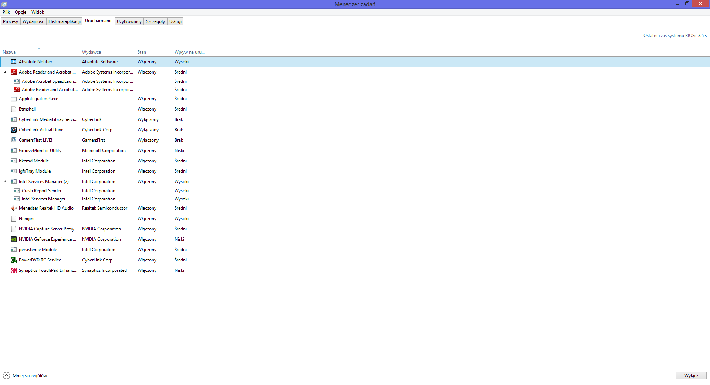Click the CyberLink Virtual Drive icon
Image resolution: width=710 pixels, height=385 pixels.
coord(14,130)
